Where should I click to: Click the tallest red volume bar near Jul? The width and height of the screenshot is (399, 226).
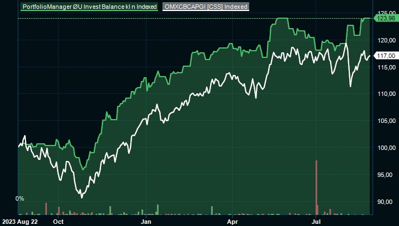[x=317, y=187]
